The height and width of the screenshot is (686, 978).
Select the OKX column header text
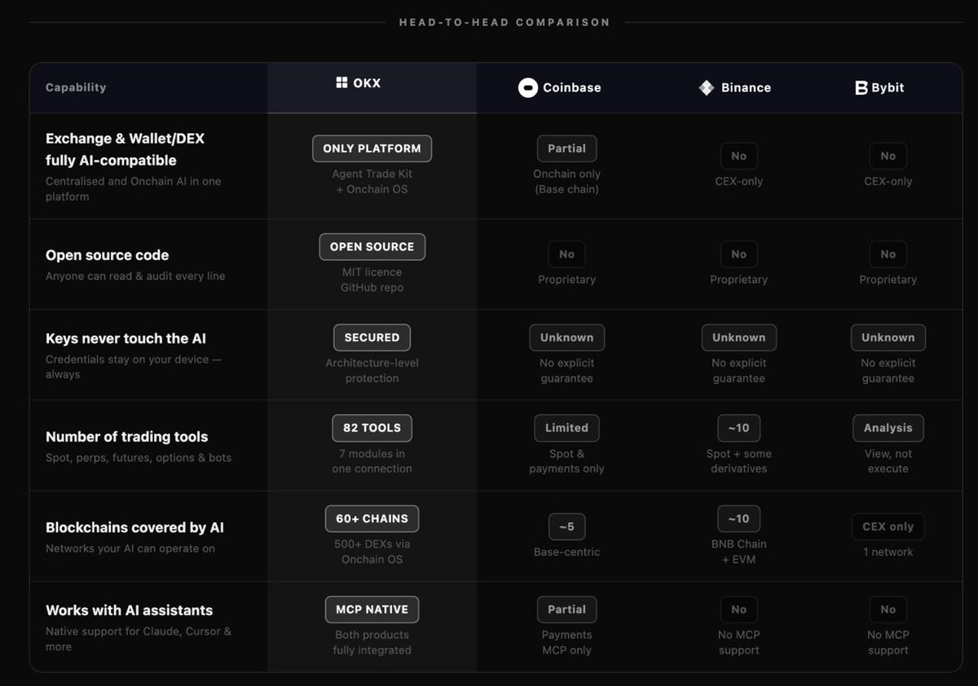tap(367, 82)
